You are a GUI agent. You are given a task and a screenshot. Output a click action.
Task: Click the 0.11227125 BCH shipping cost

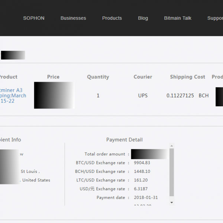[x=187, y=96]
